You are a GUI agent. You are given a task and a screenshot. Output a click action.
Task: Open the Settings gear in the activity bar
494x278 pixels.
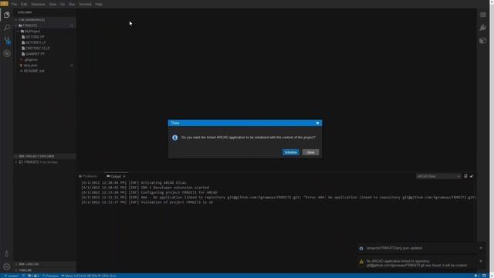coord(7,266)
